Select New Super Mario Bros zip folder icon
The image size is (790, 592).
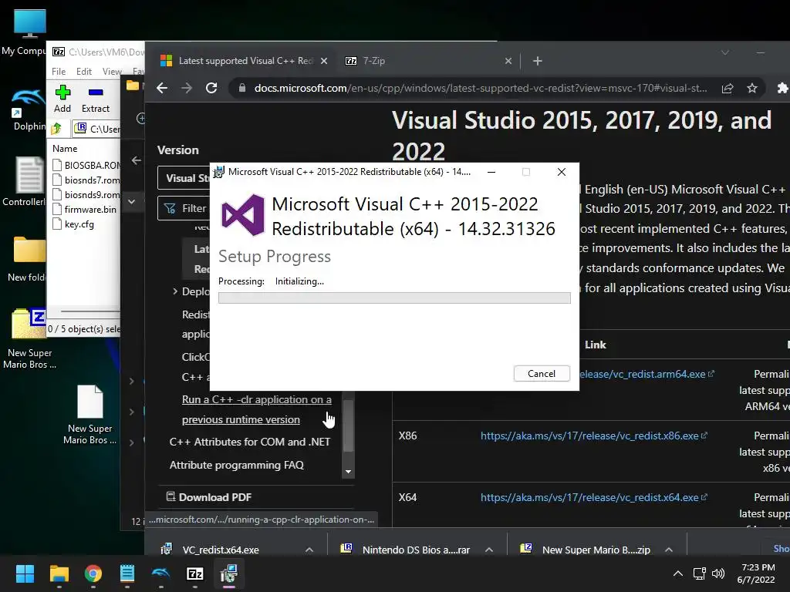tap(29, 338)
